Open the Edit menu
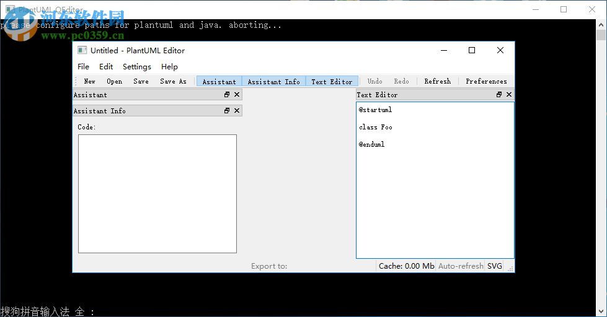Screen dimensions: 607x317 pyautogui.click(x=106, y=66)
